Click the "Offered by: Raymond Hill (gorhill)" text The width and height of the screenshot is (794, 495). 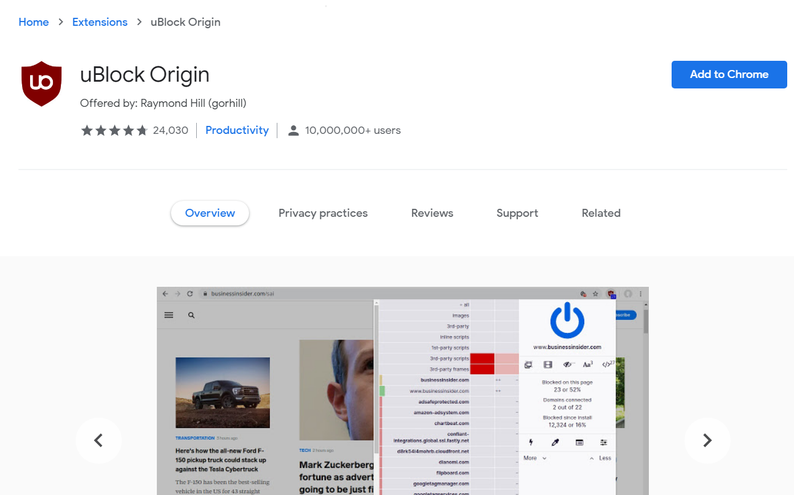(x=163, y=103)
